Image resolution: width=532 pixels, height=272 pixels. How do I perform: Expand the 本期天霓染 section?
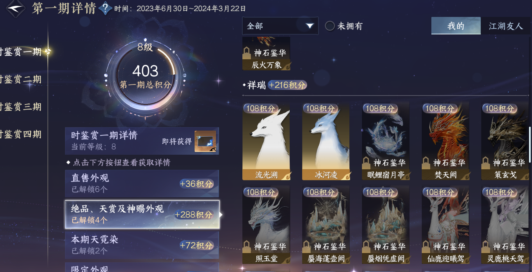(x=142, y=245)
